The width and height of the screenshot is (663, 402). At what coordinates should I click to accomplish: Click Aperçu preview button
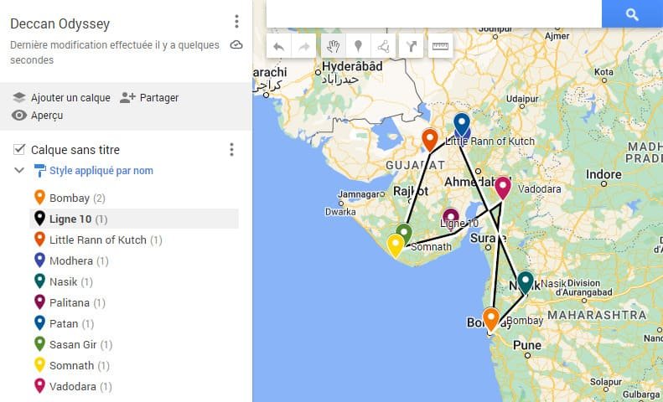coord(37,116)
